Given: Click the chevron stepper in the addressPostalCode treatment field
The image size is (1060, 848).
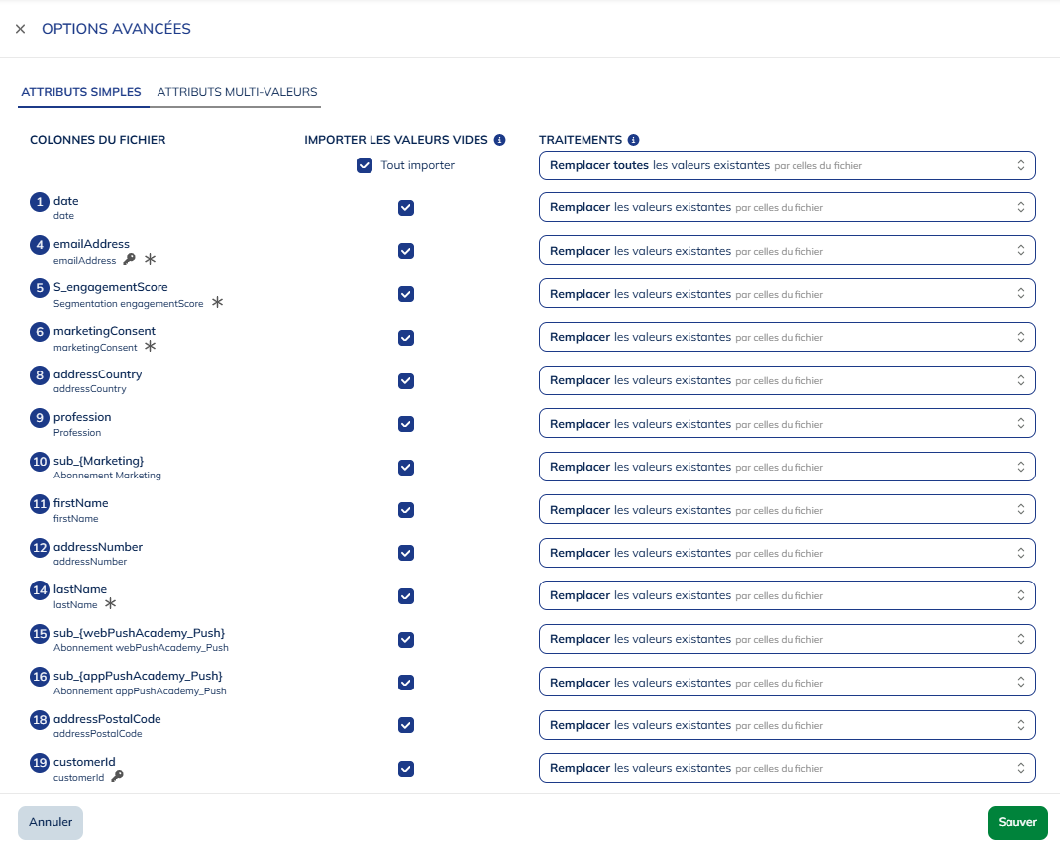Looking at the screenshot, I should coord(1021,724).
